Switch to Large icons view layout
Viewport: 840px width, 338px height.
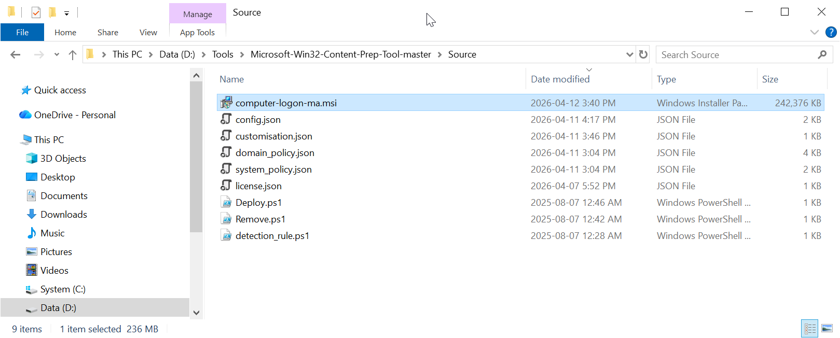[827, 328]
